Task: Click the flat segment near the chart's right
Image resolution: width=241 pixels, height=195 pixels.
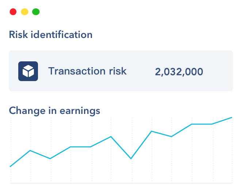Action: [x=202, y=124]
